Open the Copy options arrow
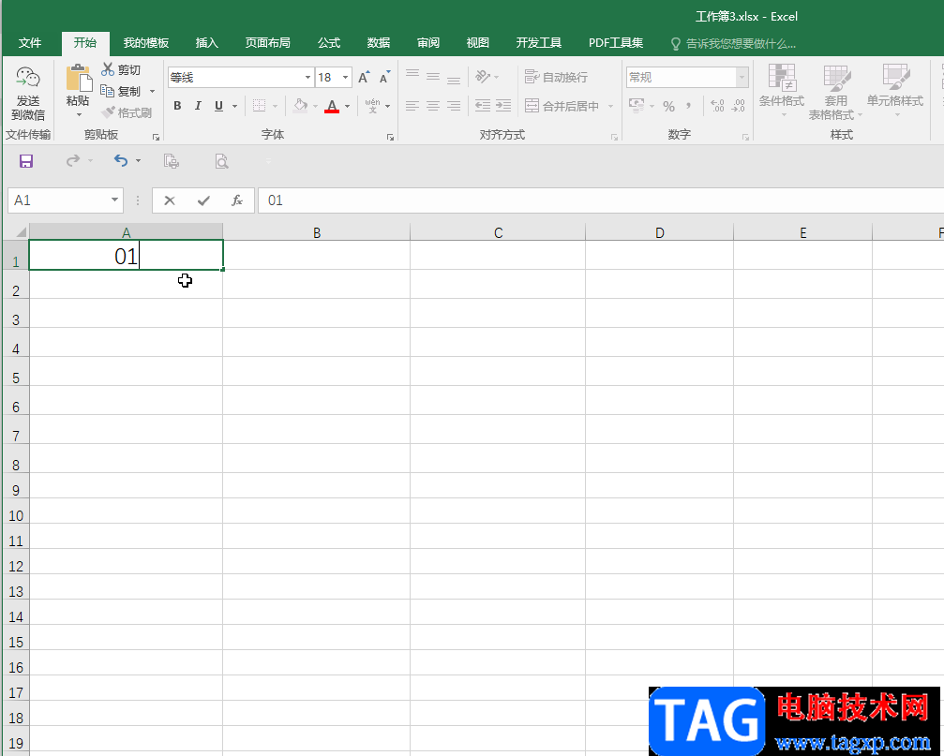The image size is (944, 756). click(152, 92)
